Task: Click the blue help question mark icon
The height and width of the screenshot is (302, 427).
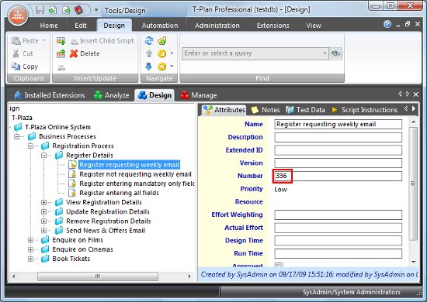Action: 387,25
